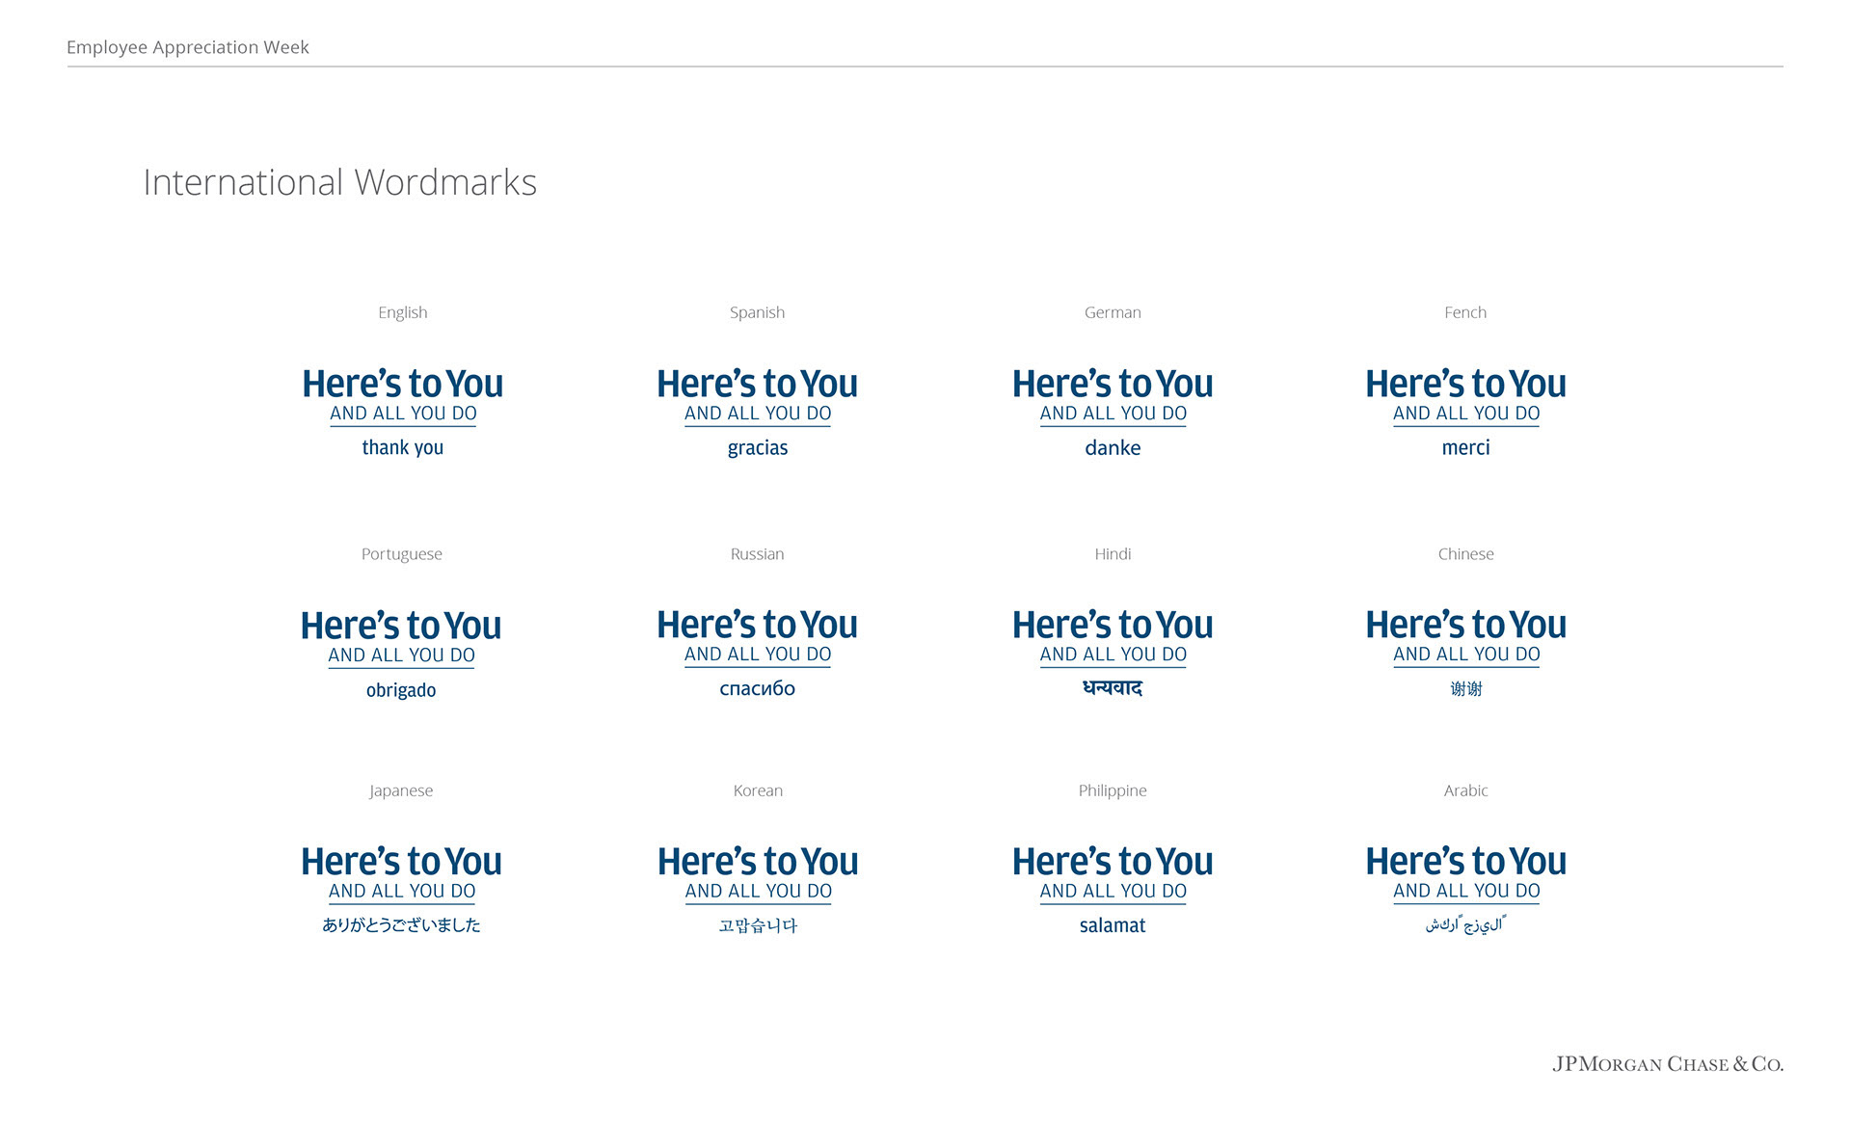Select the English "Here's to You" wordmark
The height and width of the screenshot is (1123, 1851).
point(403,384)
